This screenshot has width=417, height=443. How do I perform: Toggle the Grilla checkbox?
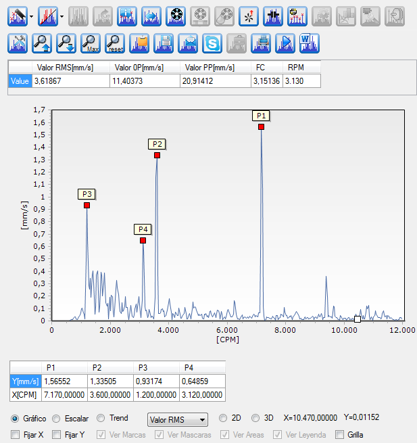point(339,434)
